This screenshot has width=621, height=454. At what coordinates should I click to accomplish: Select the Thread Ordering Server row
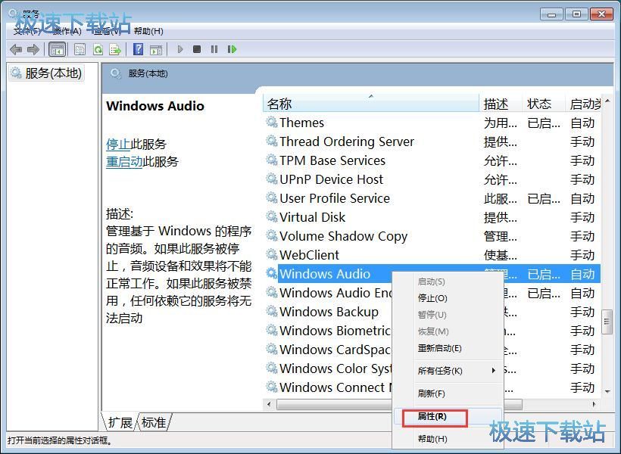tap(432, 141)
